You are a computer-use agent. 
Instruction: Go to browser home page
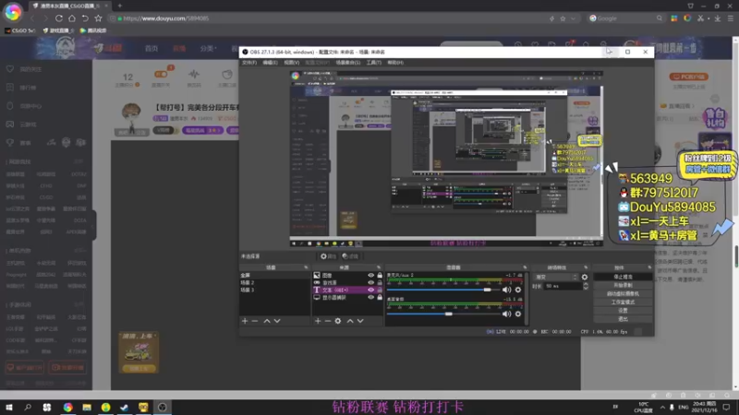[x=72, y=18]
